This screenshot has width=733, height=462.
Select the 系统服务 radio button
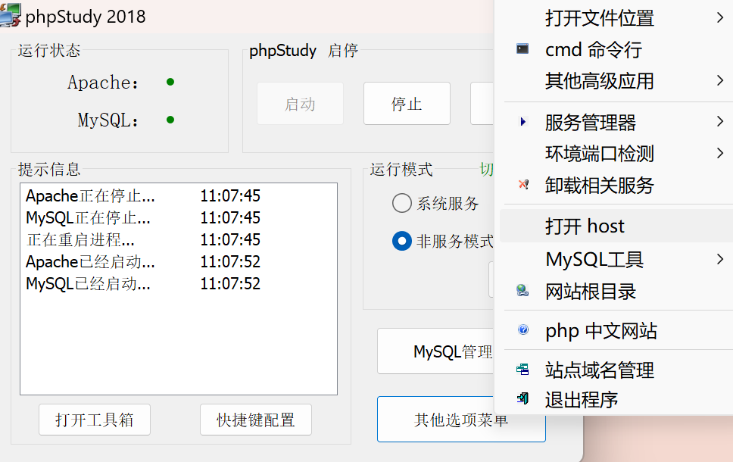[401, 203]
